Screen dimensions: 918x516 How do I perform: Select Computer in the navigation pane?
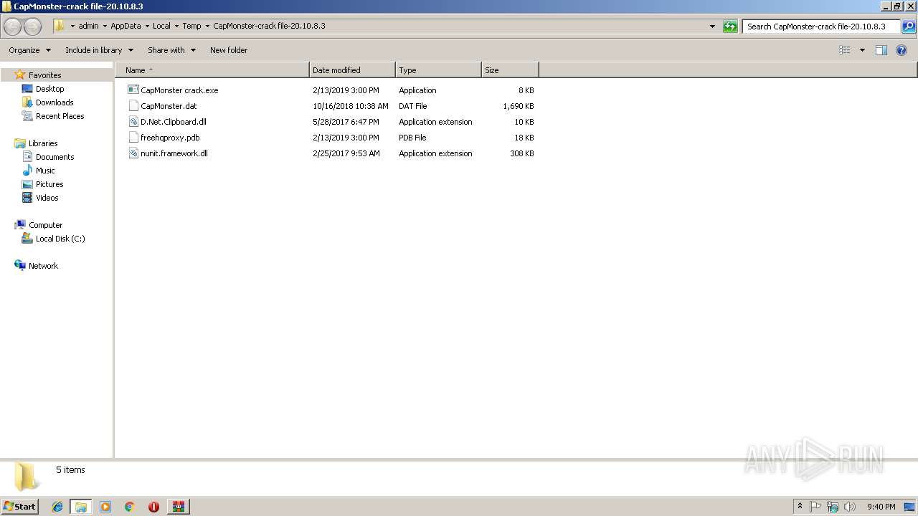click(x=45, y=225)
